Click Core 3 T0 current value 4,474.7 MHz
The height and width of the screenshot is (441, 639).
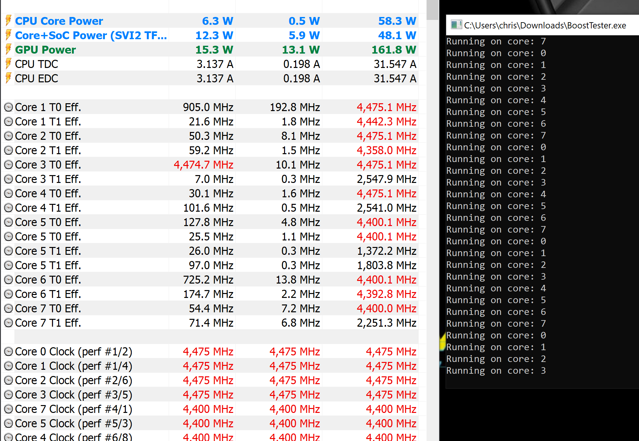[203, 165]
